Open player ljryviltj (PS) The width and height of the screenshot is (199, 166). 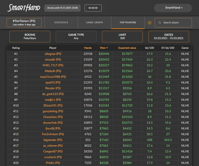click(53, 128)
